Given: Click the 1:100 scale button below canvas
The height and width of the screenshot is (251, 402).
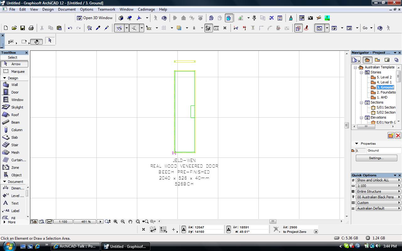Looking at the screenshot, I should coord(63,222).
